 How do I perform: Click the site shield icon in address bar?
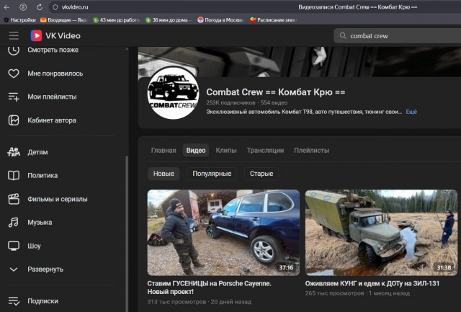[55, 7]
